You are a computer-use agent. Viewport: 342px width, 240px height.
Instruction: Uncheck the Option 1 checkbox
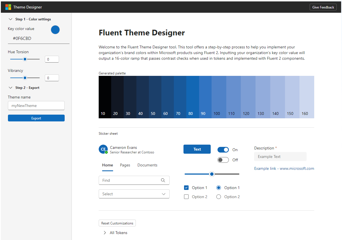click(186, 188)
